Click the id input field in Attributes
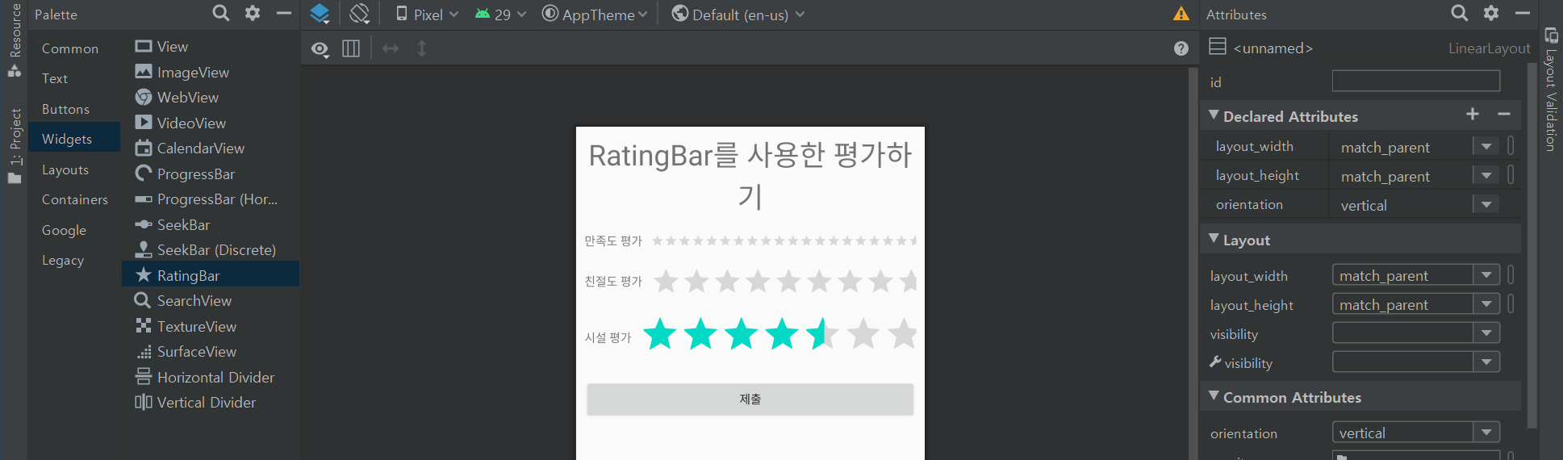Image resolution: width=1563 pixels, height=460 pixels. (x=1415, y=82)
